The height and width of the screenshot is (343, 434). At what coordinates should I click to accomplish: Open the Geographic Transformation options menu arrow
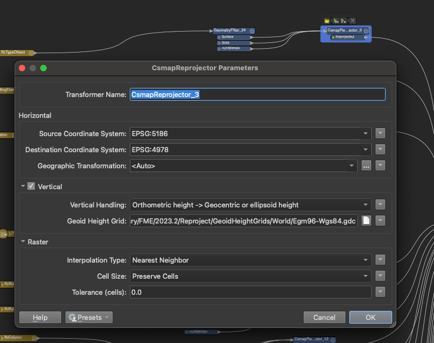(380, 166)
